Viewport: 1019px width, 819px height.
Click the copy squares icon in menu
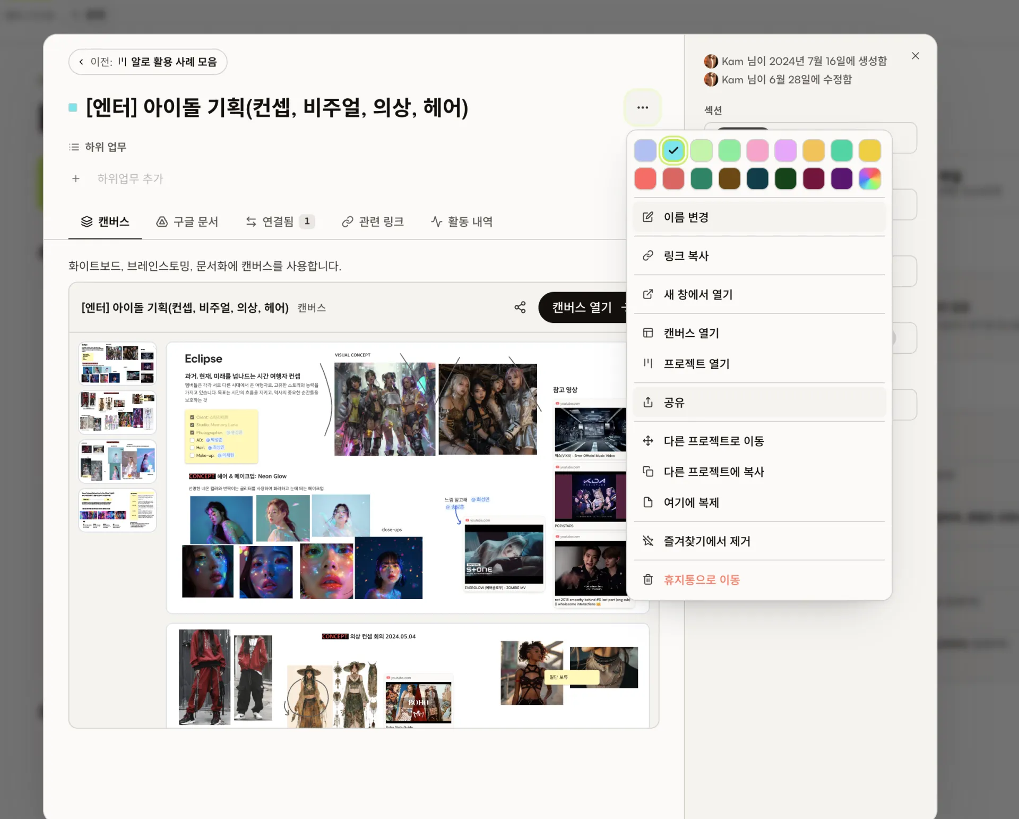coord(647,471)
